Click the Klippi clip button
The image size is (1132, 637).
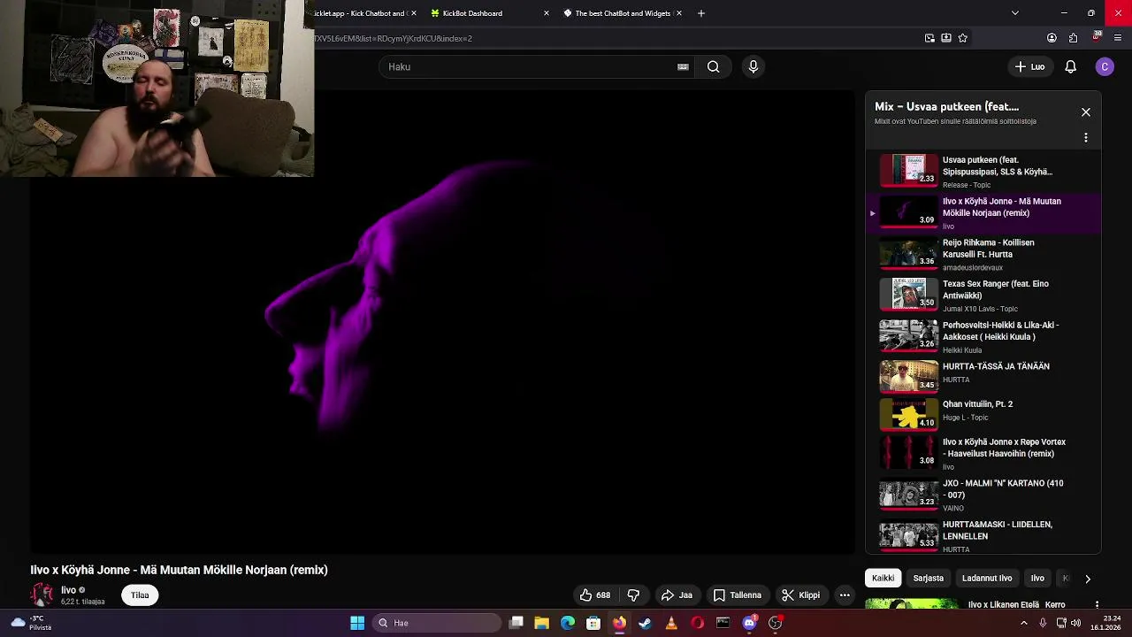(800, 595)
